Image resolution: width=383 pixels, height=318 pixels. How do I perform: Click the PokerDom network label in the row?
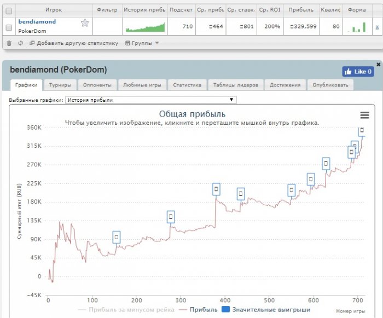point(32,31)
